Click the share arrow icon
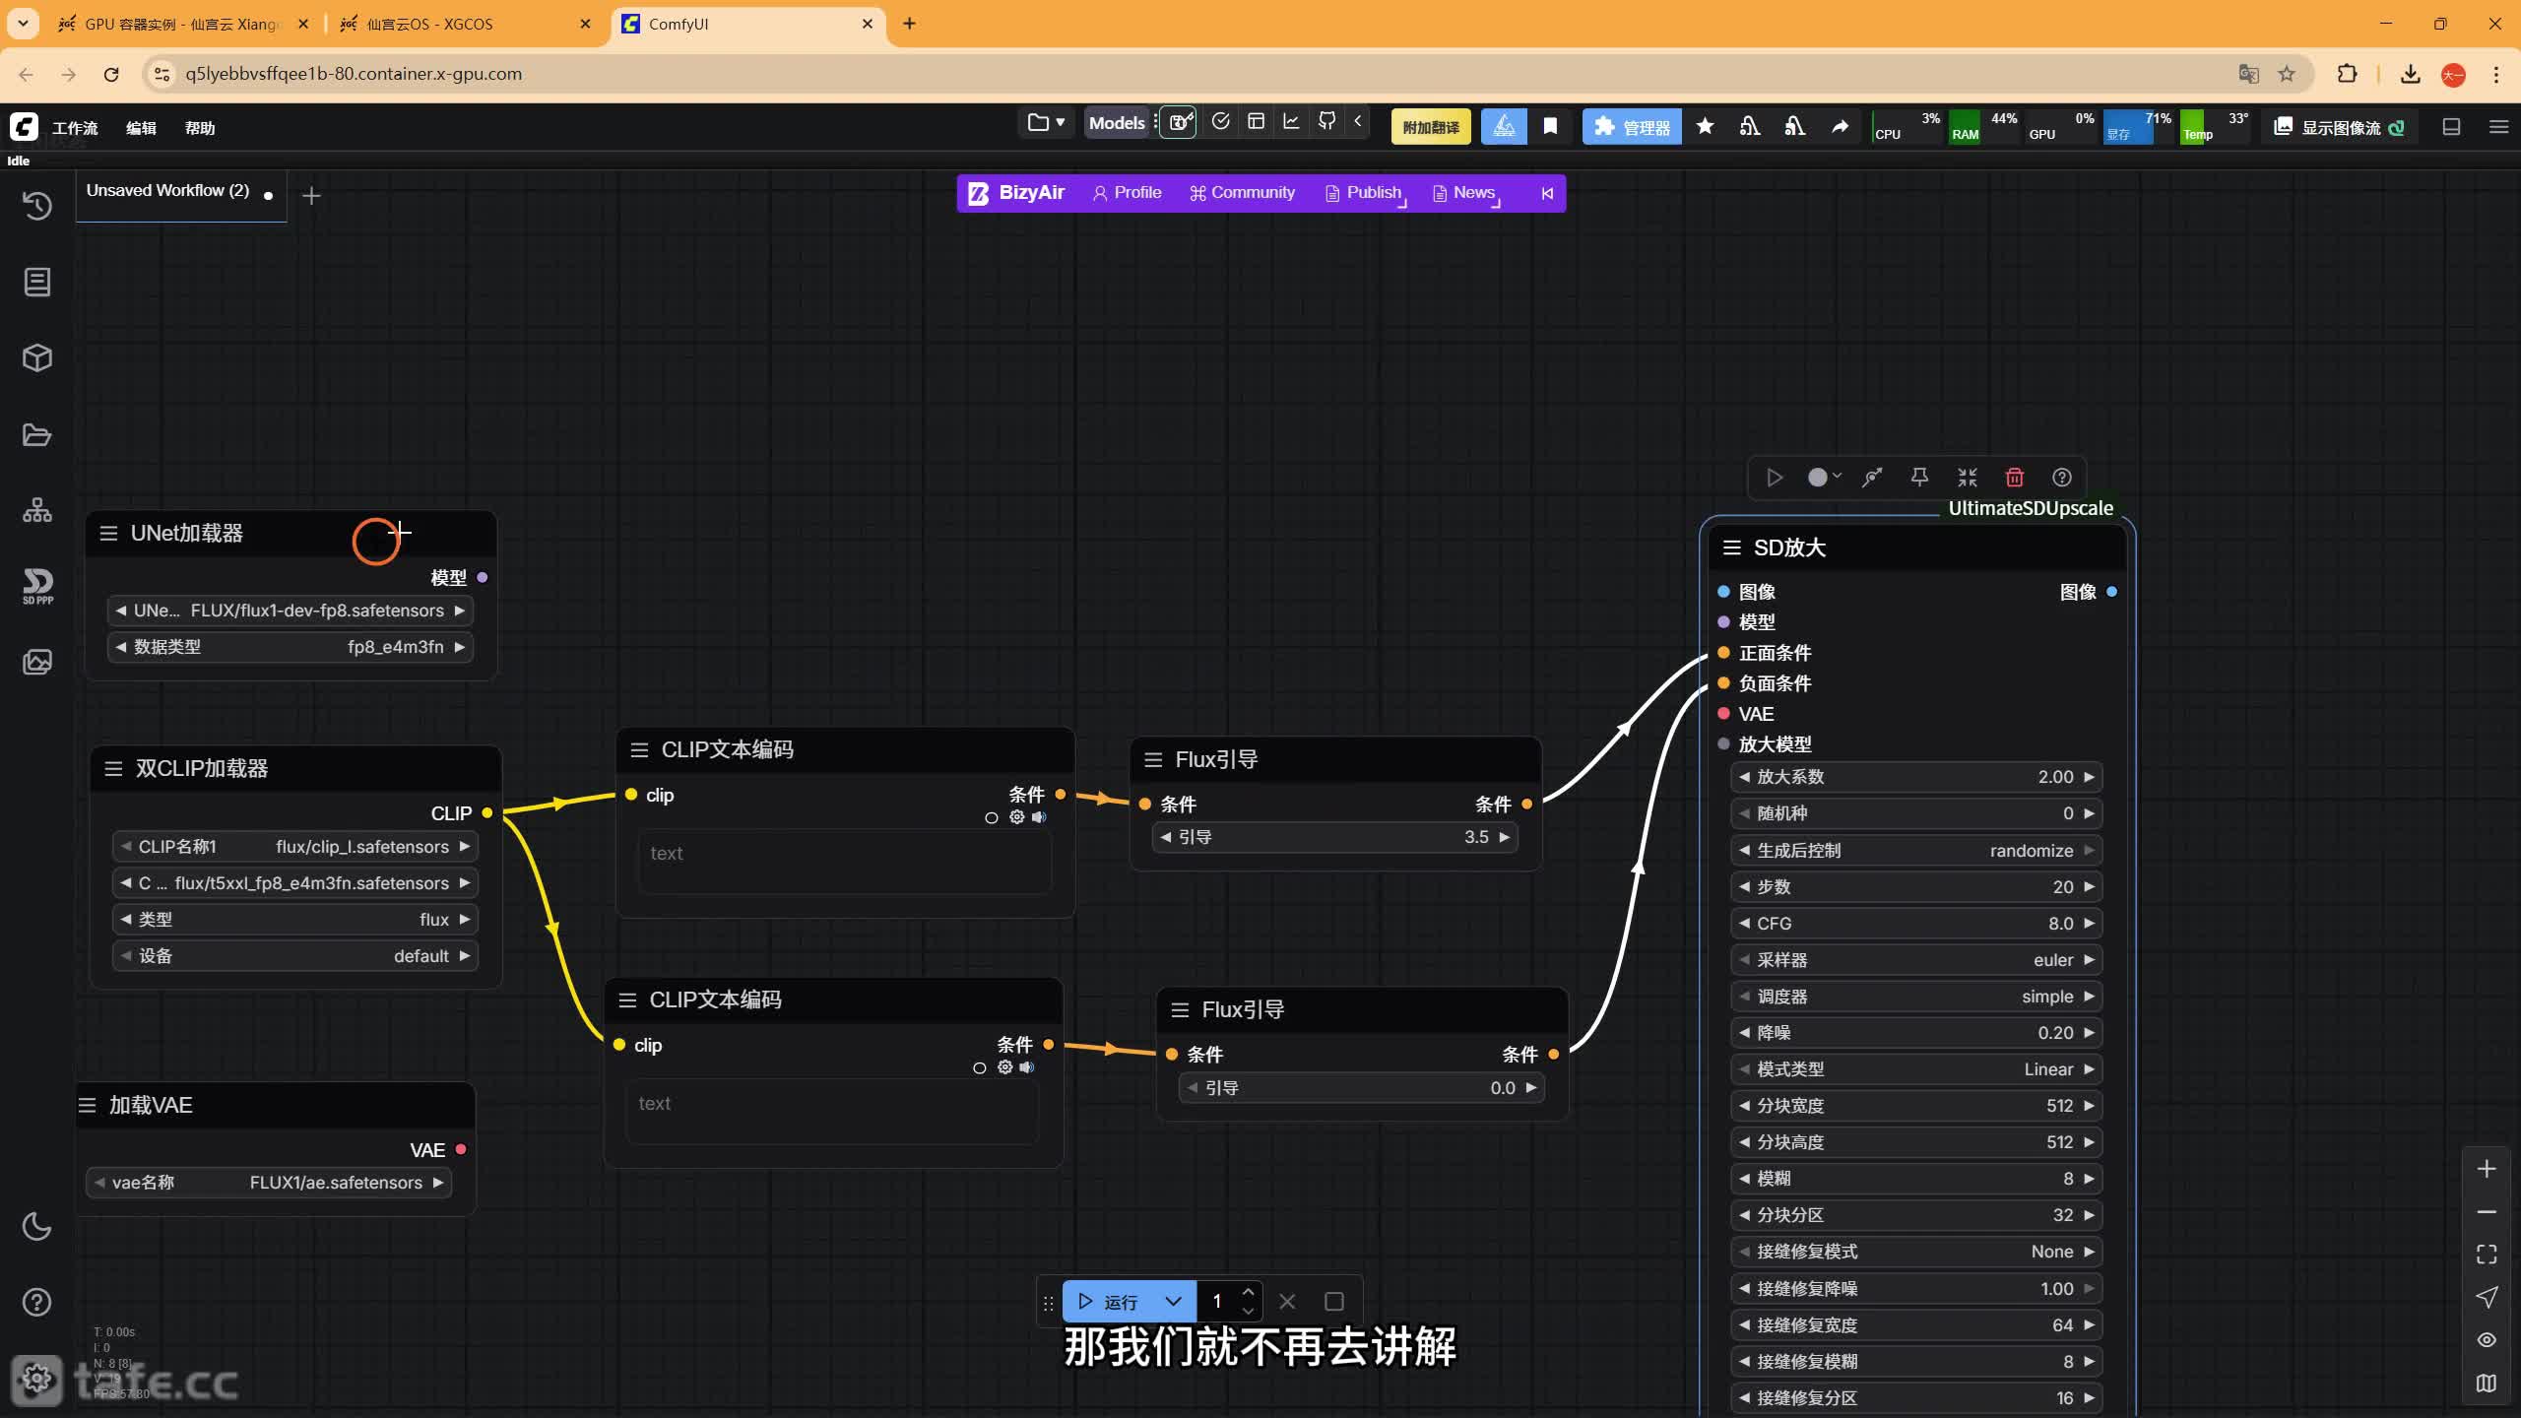Screen dimensions: 2521x1418 pyautogui.click(x=1840, y=126)
